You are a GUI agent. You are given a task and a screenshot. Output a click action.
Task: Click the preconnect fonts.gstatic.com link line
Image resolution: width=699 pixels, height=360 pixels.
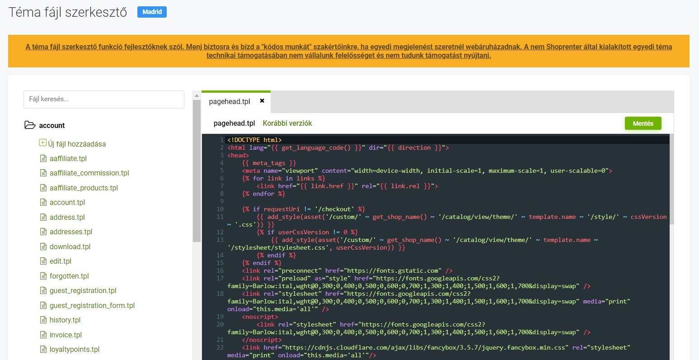pyautogui.click(x=347, y=270)
